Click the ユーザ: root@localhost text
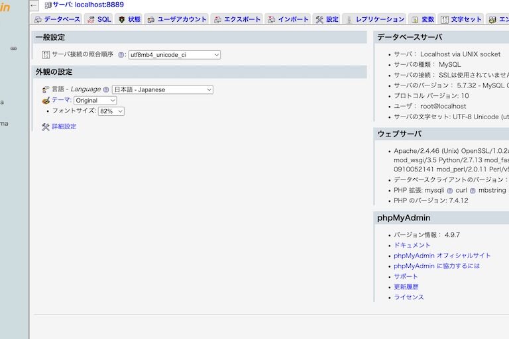Image resolution: width=509 pixels, height=339 pixels. pos(429,107)
